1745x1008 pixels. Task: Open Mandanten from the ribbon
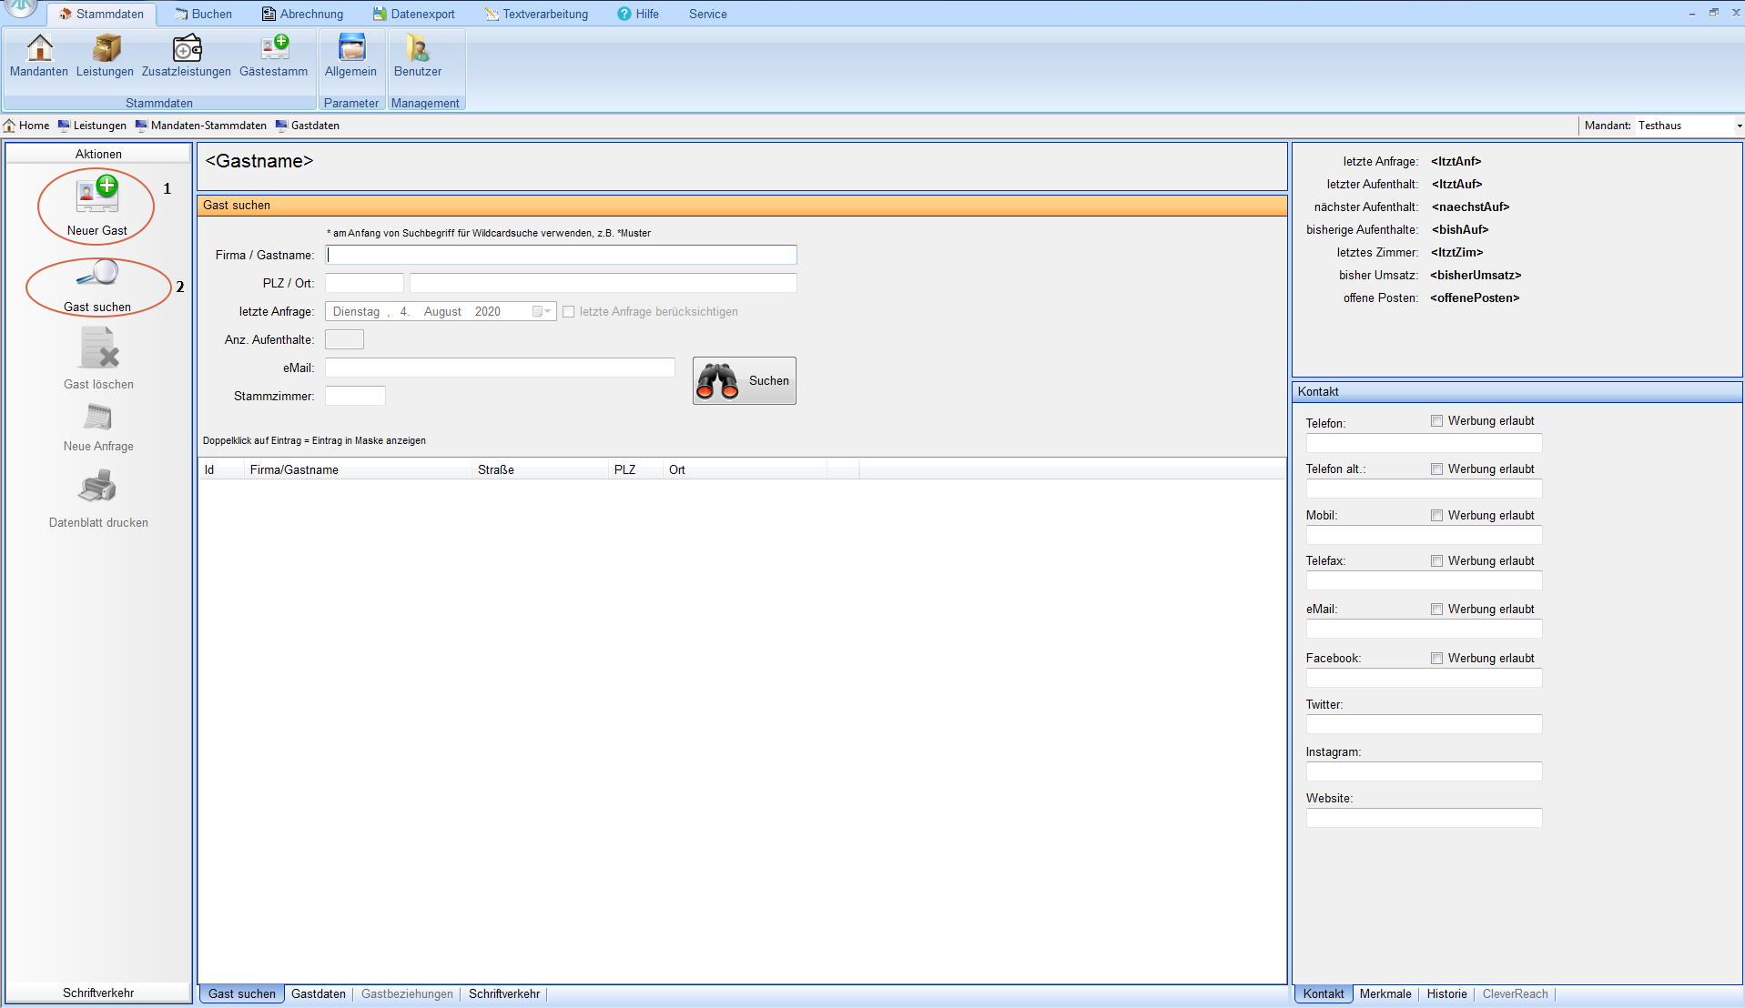[39, 55]
